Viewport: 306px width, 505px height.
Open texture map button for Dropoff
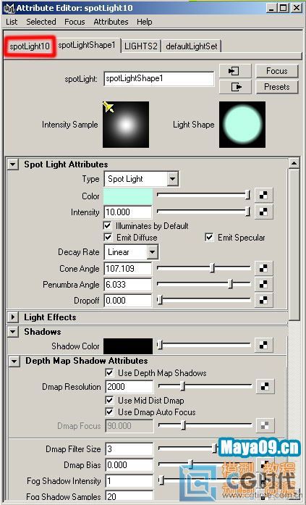[264, 300]
